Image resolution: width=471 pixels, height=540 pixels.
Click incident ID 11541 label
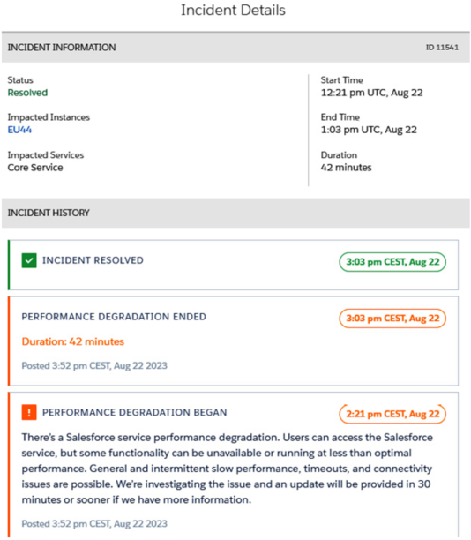[x=442, y=47]
